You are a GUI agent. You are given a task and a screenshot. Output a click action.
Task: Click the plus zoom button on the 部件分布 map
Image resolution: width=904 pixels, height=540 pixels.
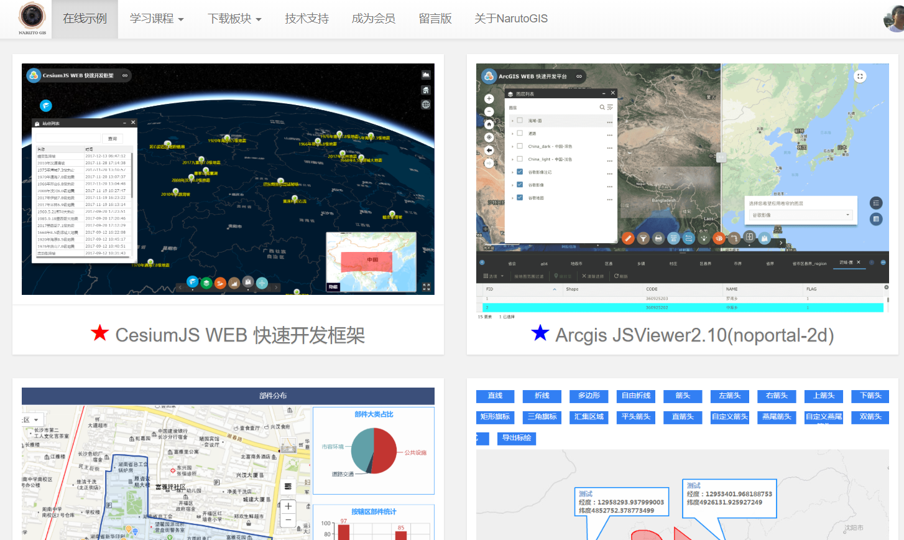288,506
